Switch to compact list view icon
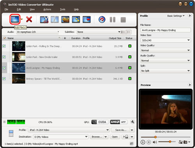The image size is (195, 148). pos(129,32)
